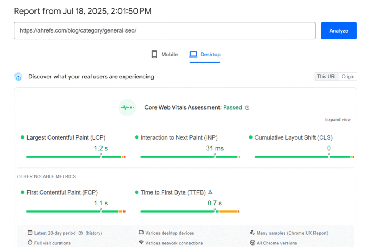Image resolution: width=371 pixels, height=247 pixels.
Task: Switch data scope to Origin
Action: point(348,77)
